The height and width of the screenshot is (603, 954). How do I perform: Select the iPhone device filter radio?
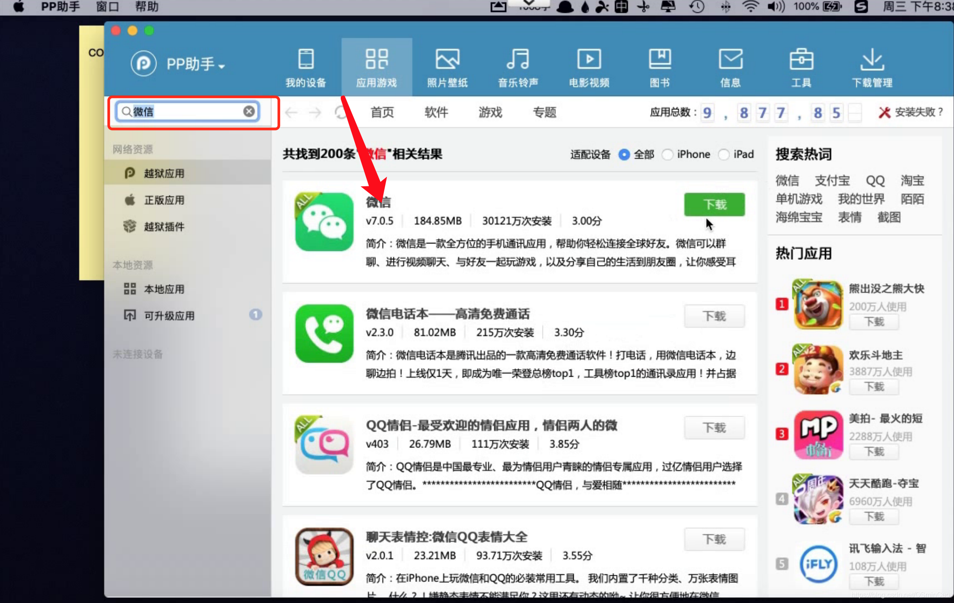coord(667,155)
